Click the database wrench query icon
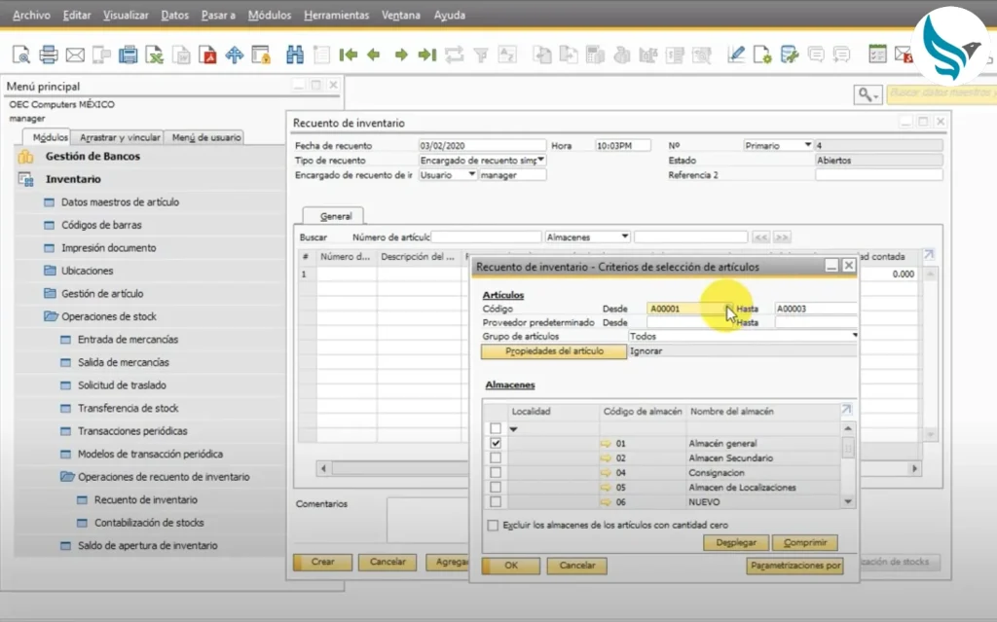The image size is (997, 622). coord(789,55)
